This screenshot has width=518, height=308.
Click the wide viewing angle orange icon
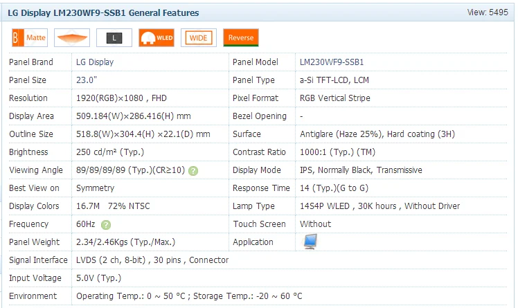(x=72, y=37)
